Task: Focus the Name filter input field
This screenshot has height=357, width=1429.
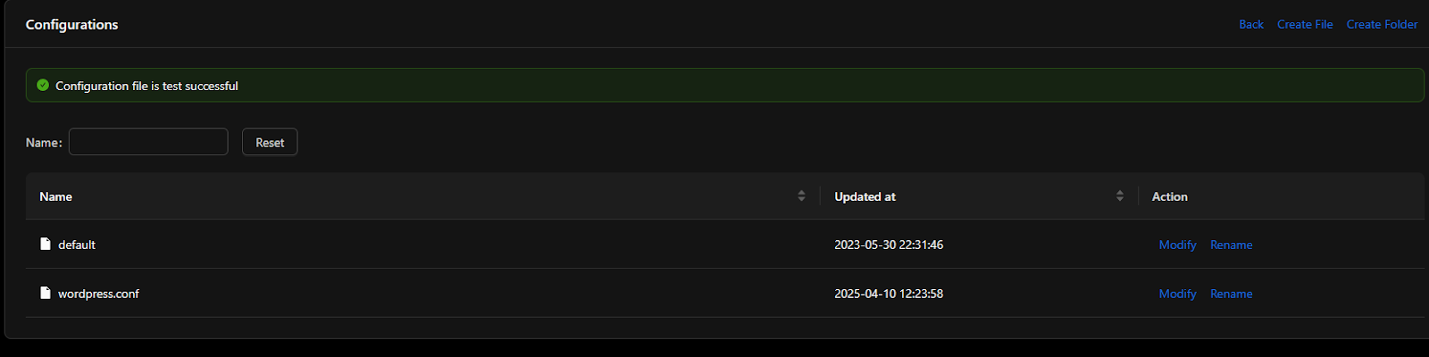Action: (x=148, y=142)
